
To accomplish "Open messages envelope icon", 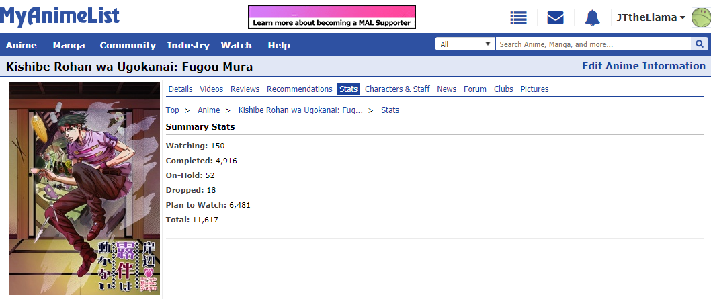I will point(556,17).
